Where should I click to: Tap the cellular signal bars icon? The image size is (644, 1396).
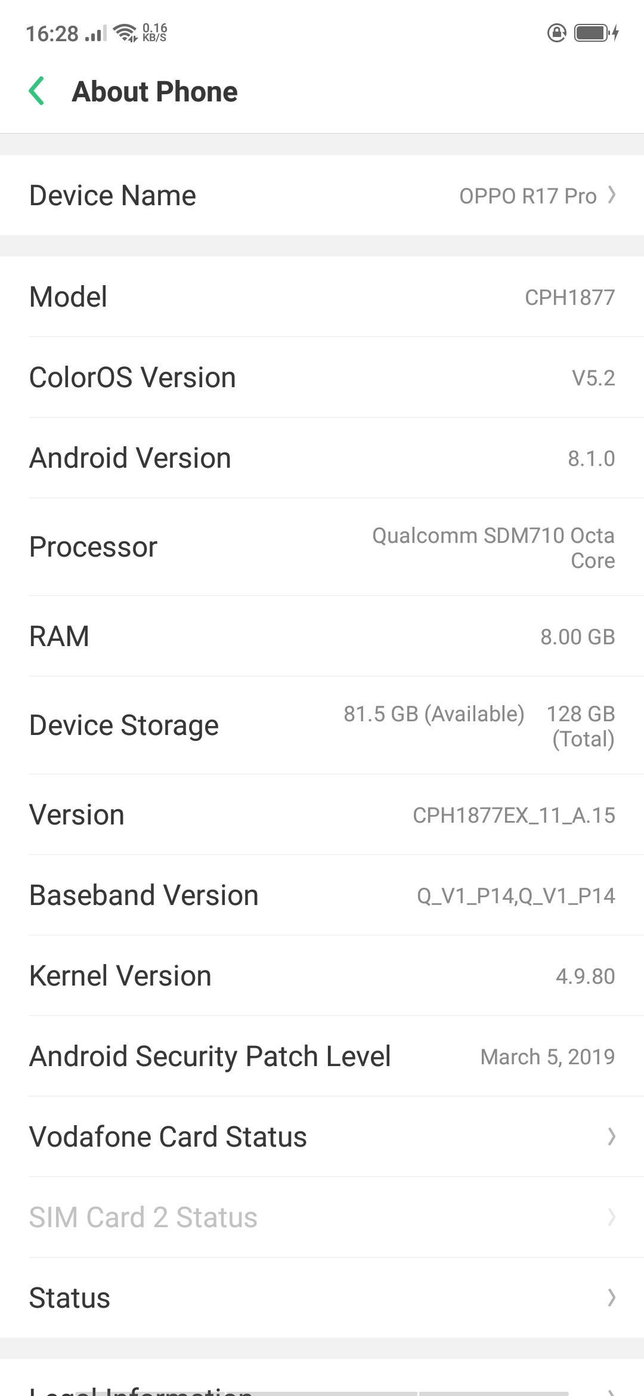pyautogui.click(x=95, y=34)
